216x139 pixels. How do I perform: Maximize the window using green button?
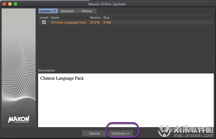(16, 4)
